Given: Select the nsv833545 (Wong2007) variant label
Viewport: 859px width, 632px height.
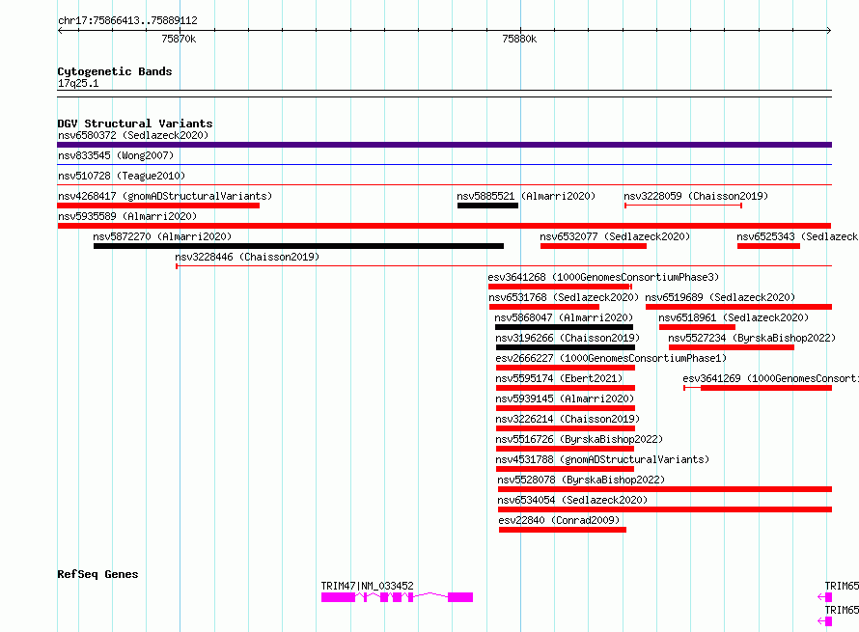Looking at the screenshot, I should tap(116, 155).
